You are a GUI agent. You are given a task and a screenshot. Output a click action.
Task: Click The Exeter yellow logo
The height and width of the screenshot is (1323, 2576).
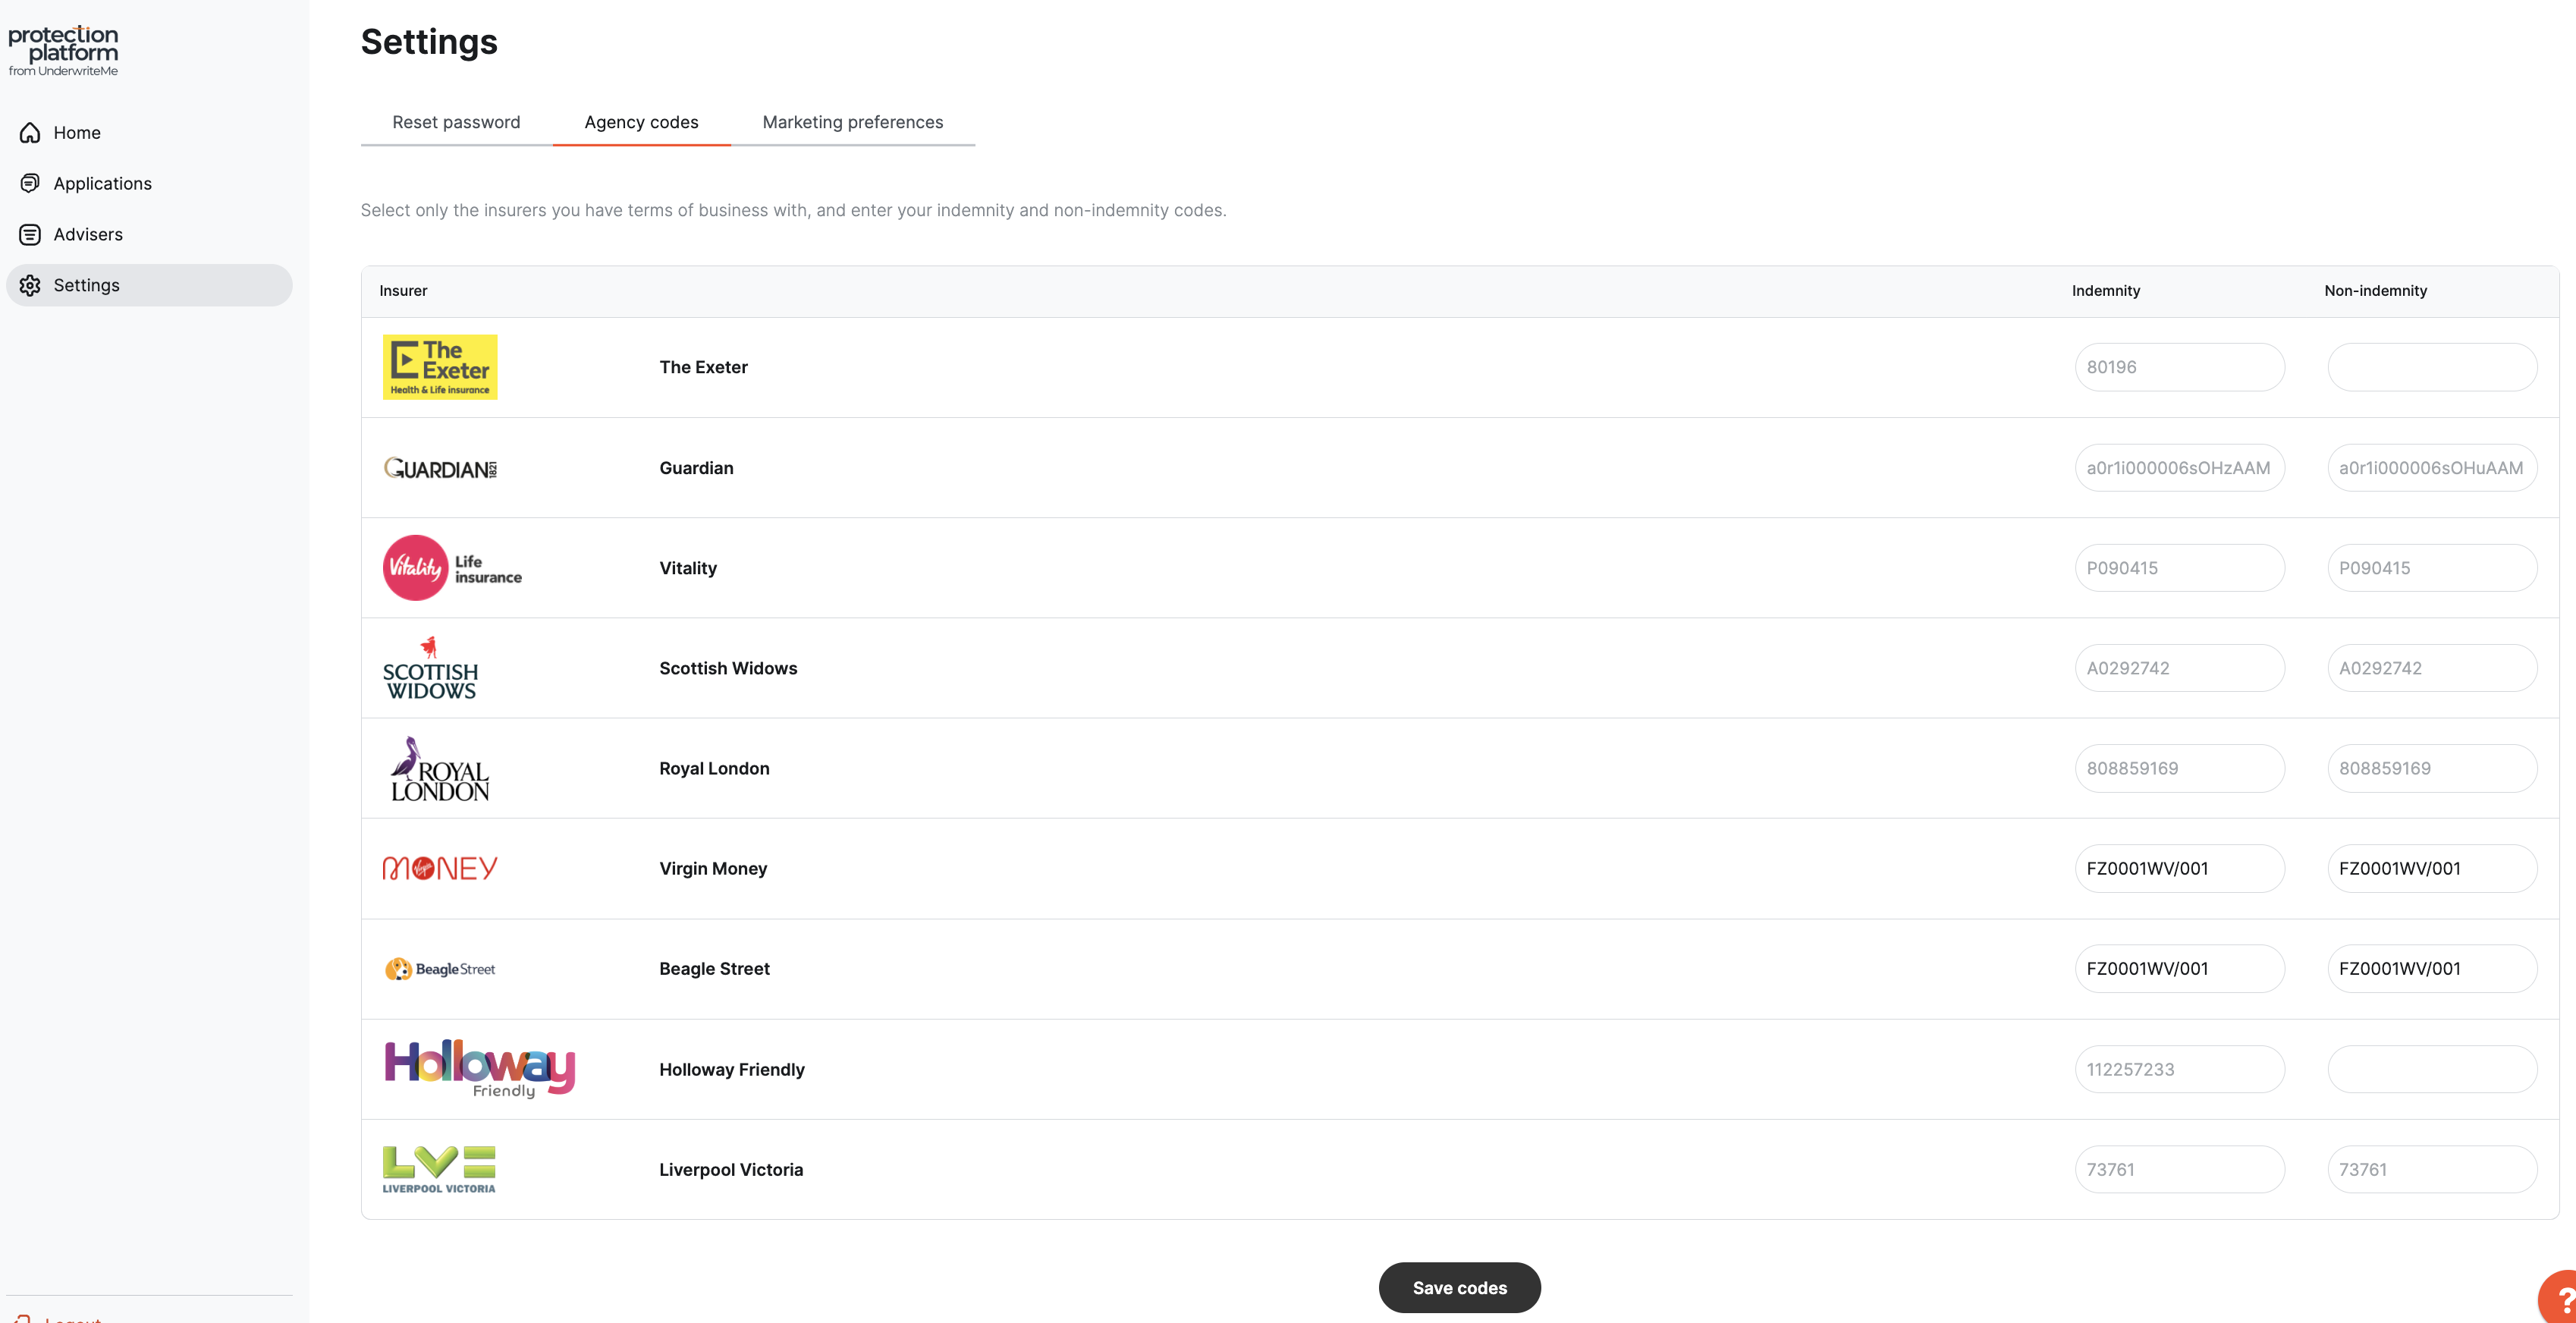point(440,367)
